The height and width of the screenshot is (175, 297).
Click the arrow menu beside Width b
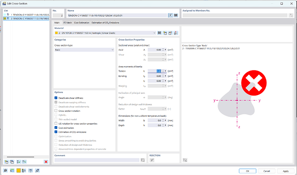click(x=165, y=120)
